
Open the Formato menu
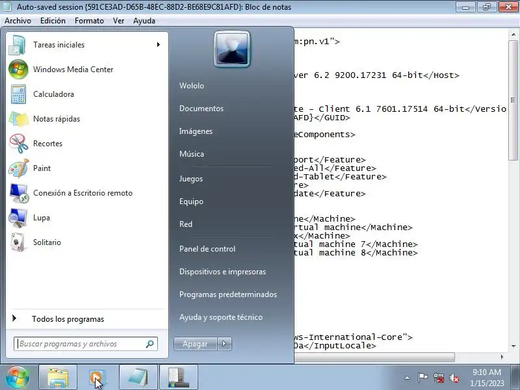pos(89,21)
